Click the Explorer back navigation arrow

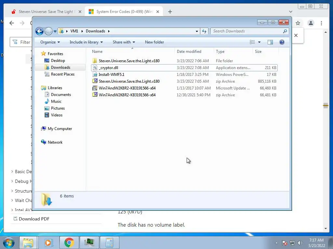tap(39, 31)
